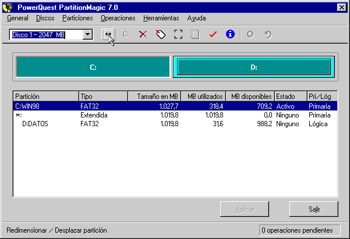Click the Estado column header
The height and width of the screenshot is (239, 350).
coord(291,97)
